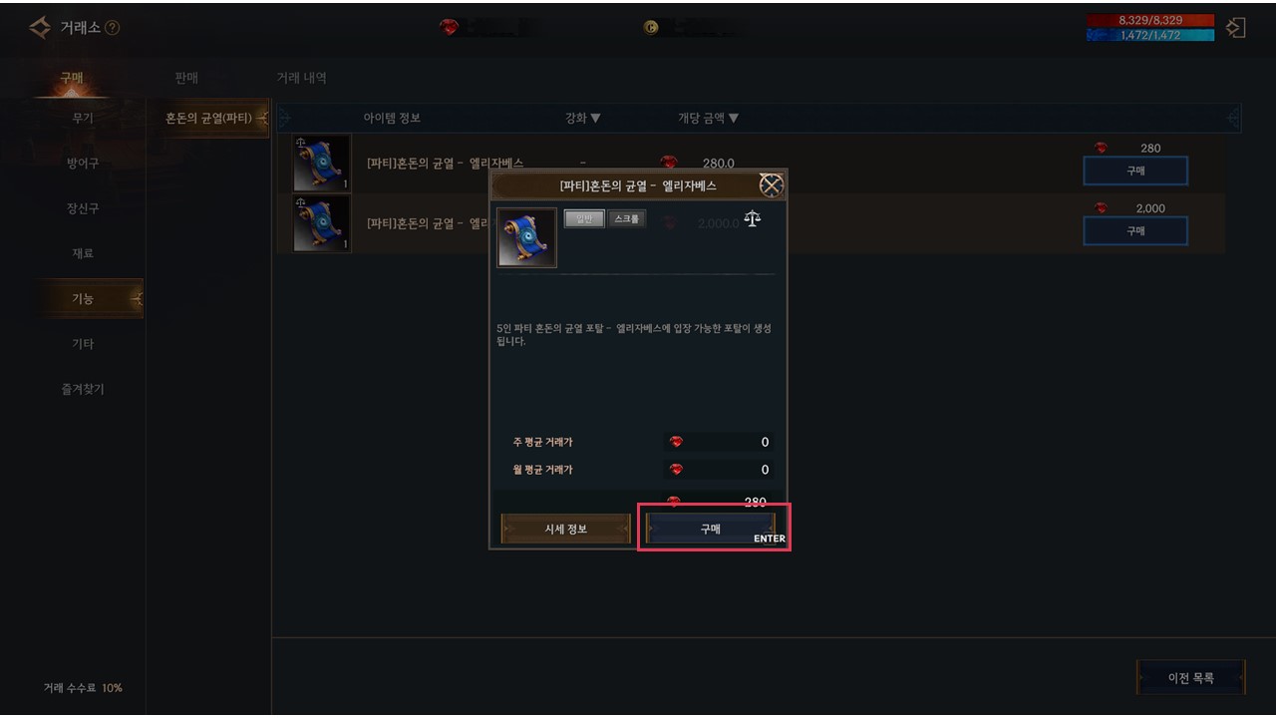
Task: Click the balance scale icon in the popup
Action: tap(753, 218)
